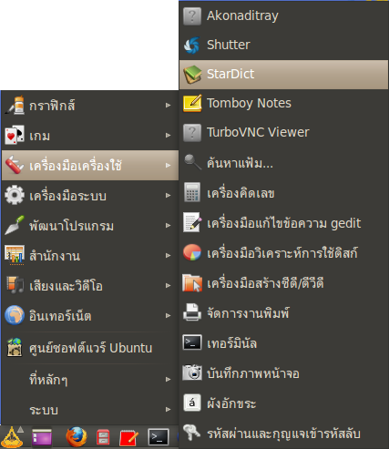Click the main menu launcher on panel
This screenshot has height=449, width=389.
click(12, 437)
